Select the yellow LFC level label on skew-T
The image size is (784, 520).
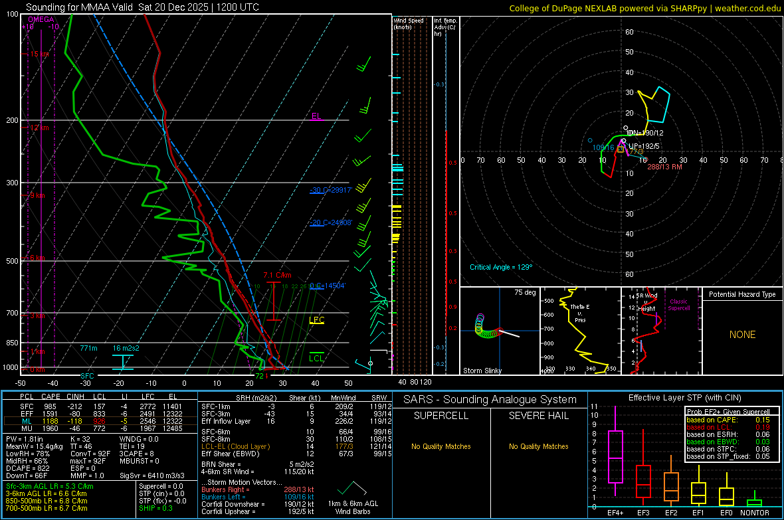[316, 320]
